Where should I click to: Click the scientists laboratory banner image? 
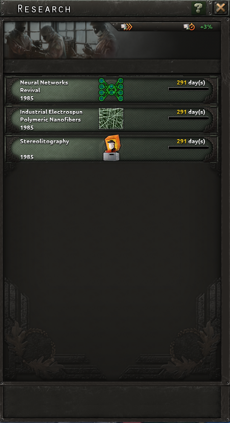[61, 40]
